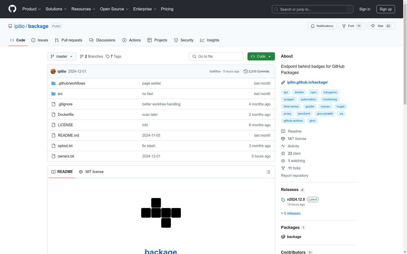
Task: Click the "better worktree handling" commit message
Action: pos(161,104)
